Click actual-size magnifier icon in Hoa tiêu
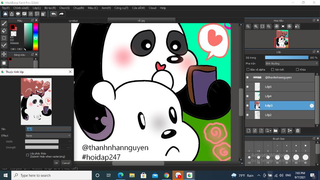The width and height of the screenshot is (320, 180). pos(248,26)
